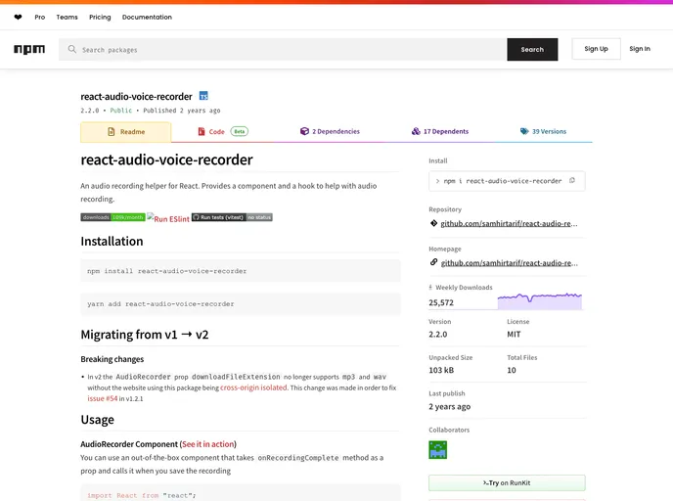This screenshot has width=673, height=501.
Task: Open the Pro menu item
Action: (40, 18)
